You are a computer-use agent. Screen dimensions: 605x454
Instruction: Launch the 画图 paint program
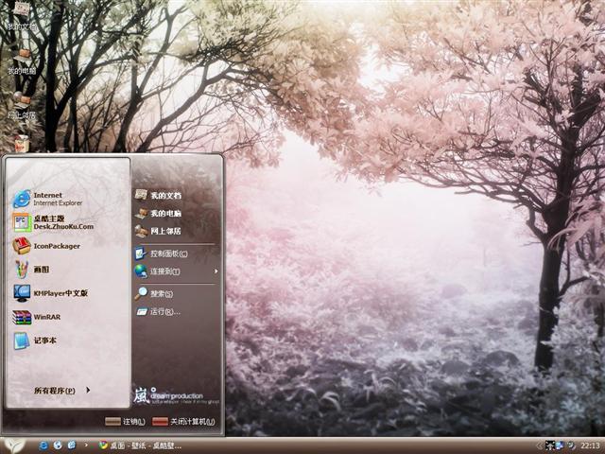click(x=67, y=270)
